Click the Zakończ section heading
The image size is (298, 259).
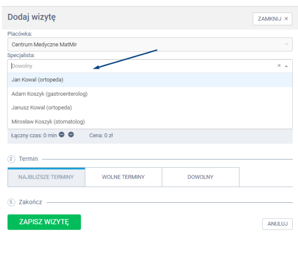point(31,202)
